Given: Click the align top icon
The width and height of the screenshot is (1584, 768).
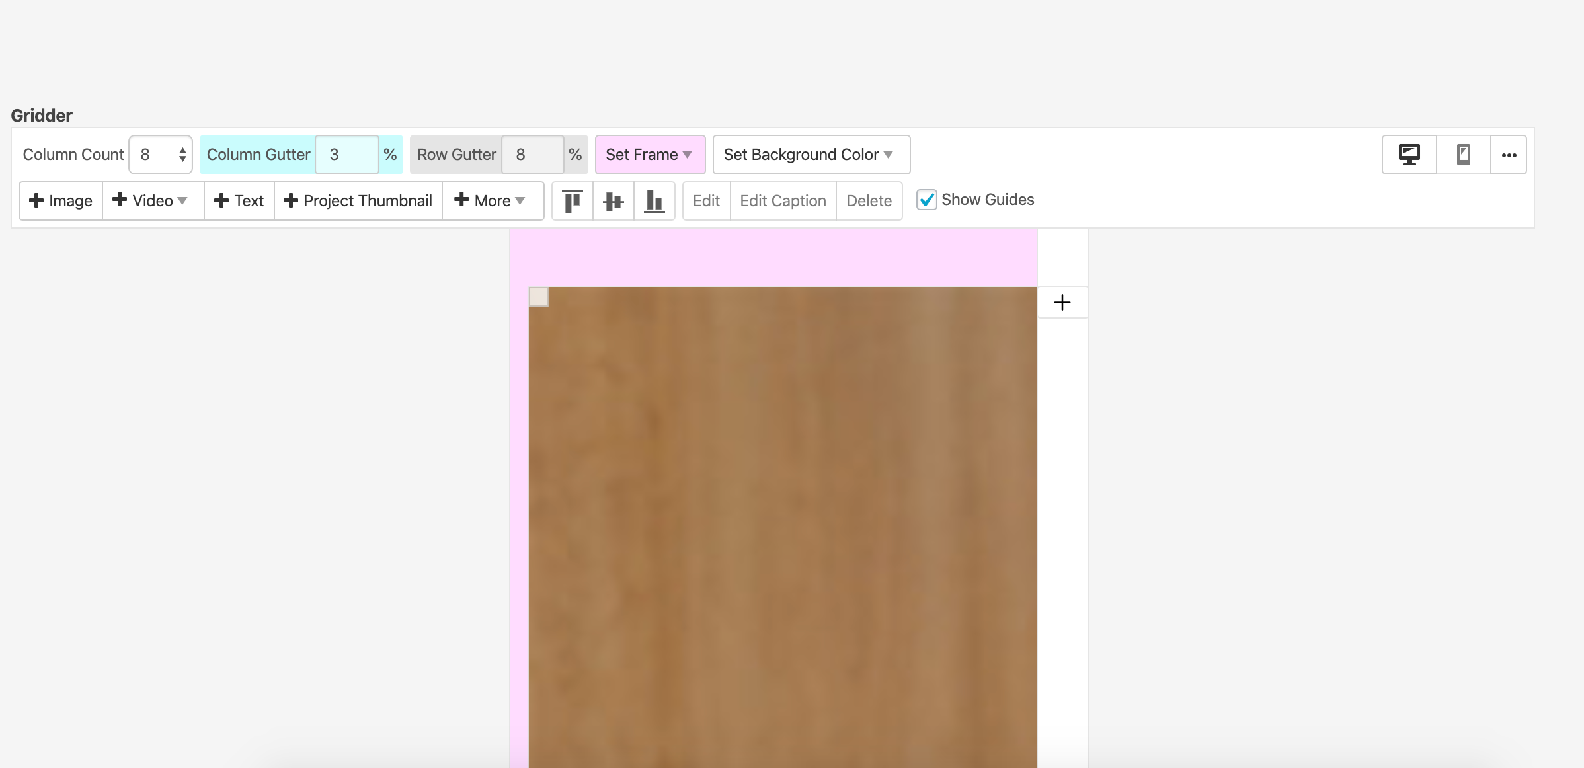Looking at the screenshot, I should [573, 201].
